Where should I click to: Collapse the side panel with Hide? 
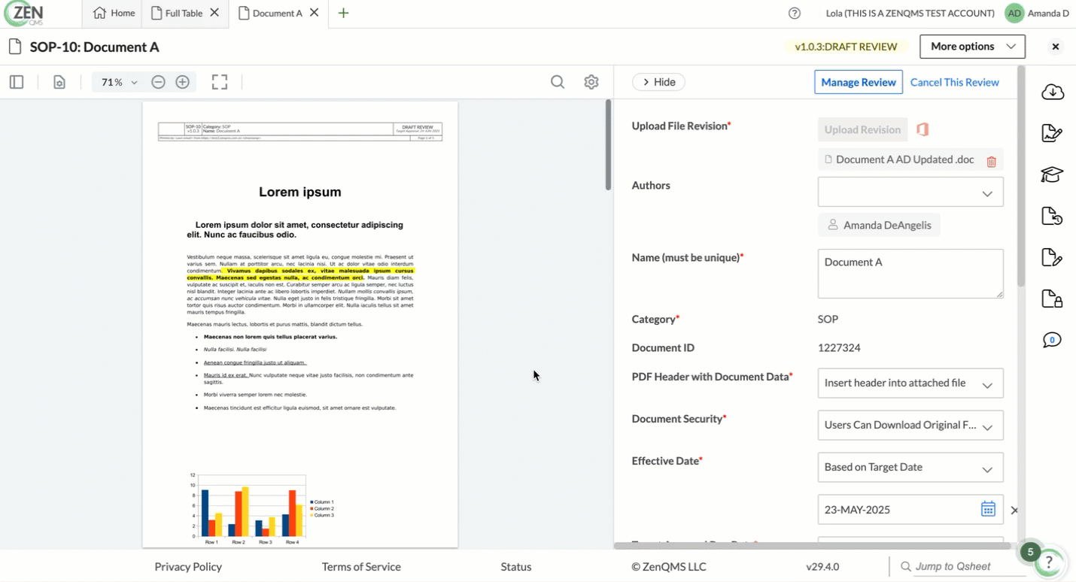coord(658,82)
